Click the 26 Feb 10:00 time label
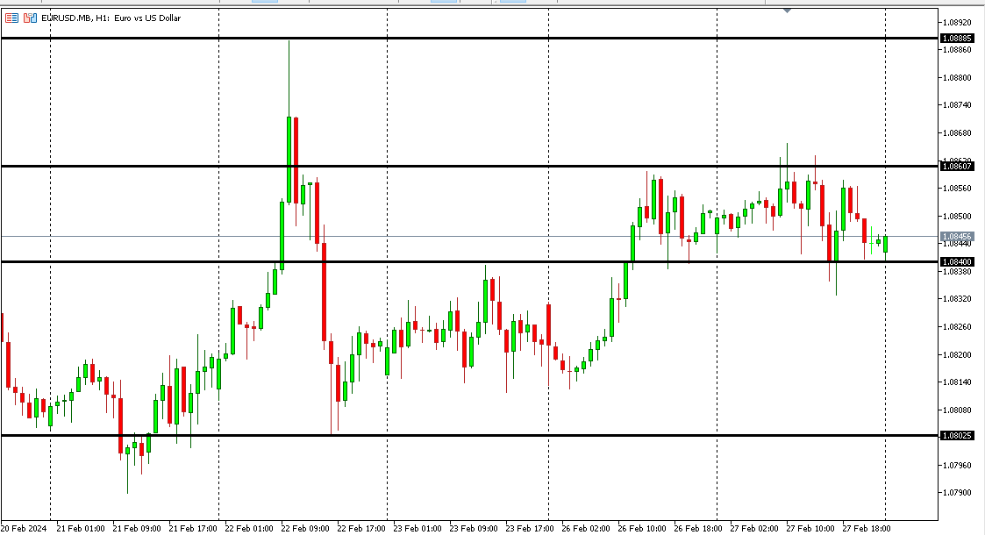 click(x=642, y=529)
